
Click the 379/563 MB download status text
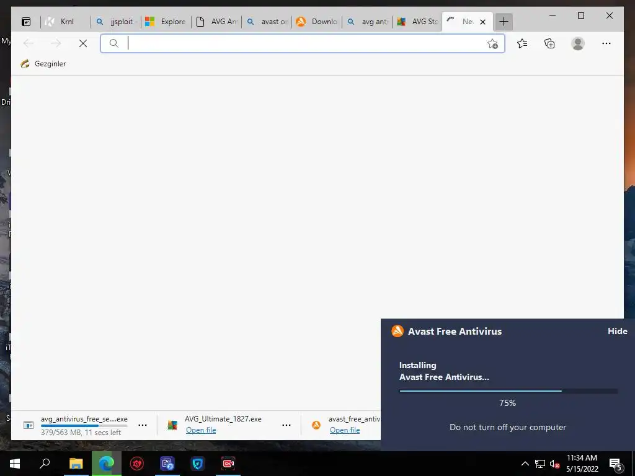coord(81,433)
